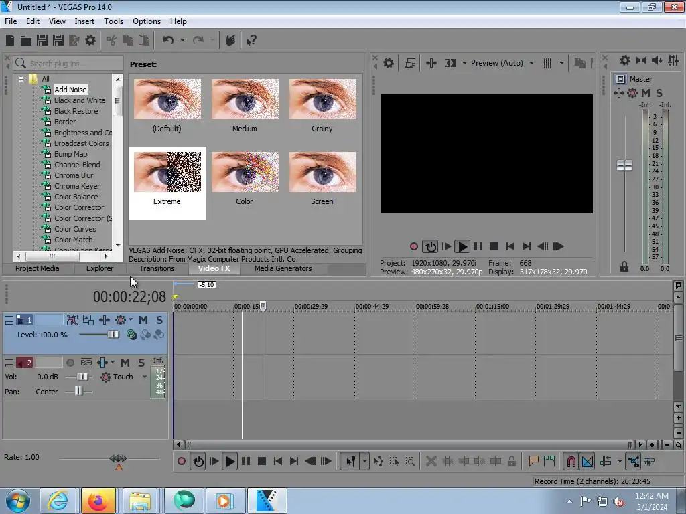Click Record button in timeline transport
This screenshot has height=514, width=686.
pos(181,461)
